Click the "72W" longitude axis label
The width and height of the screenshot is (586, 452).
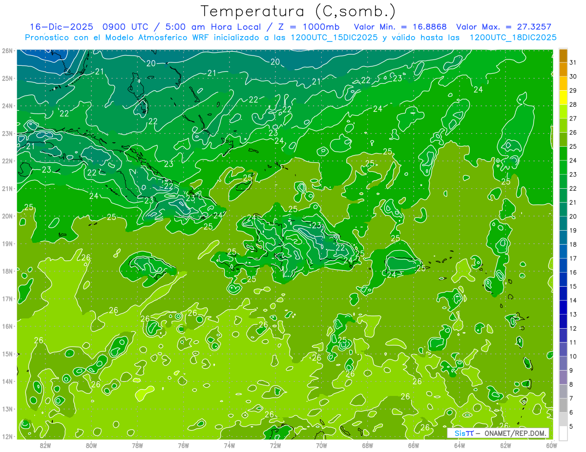pyautogui.click(x=275, y=445)
